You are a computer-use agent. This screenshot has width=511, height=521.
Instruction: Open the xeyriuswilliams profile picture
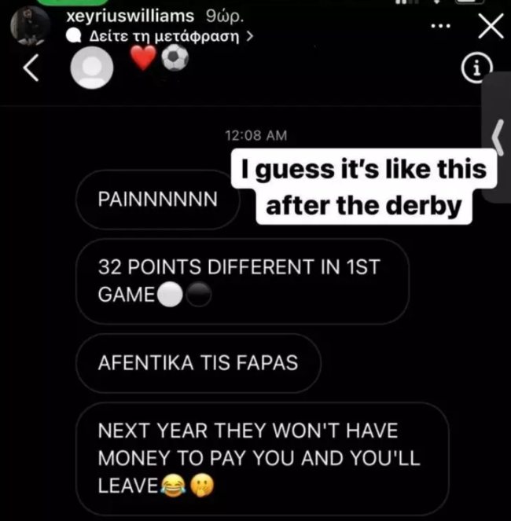pos(30,26)
